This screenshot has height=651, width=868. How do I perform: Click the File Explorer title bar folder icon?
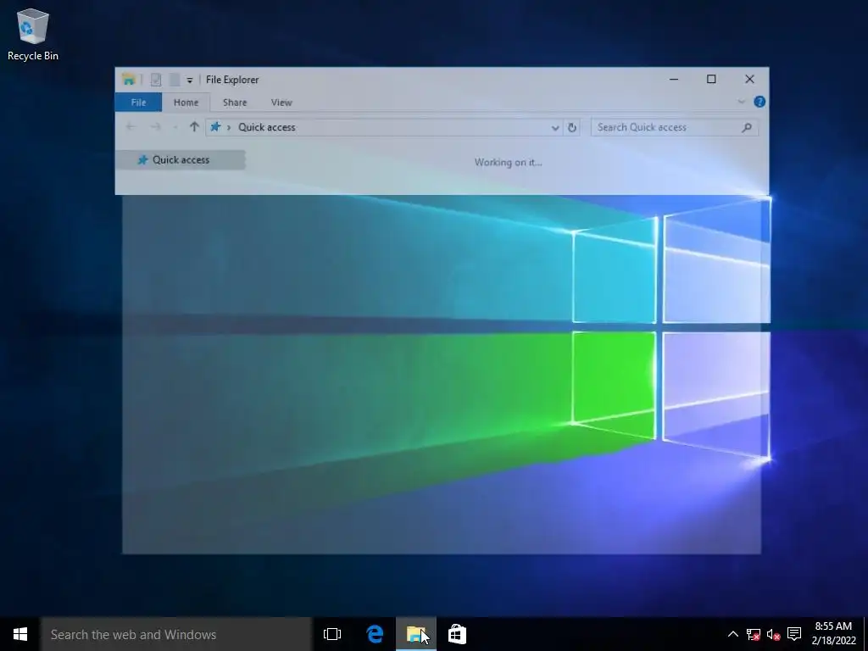coord(129,80)
